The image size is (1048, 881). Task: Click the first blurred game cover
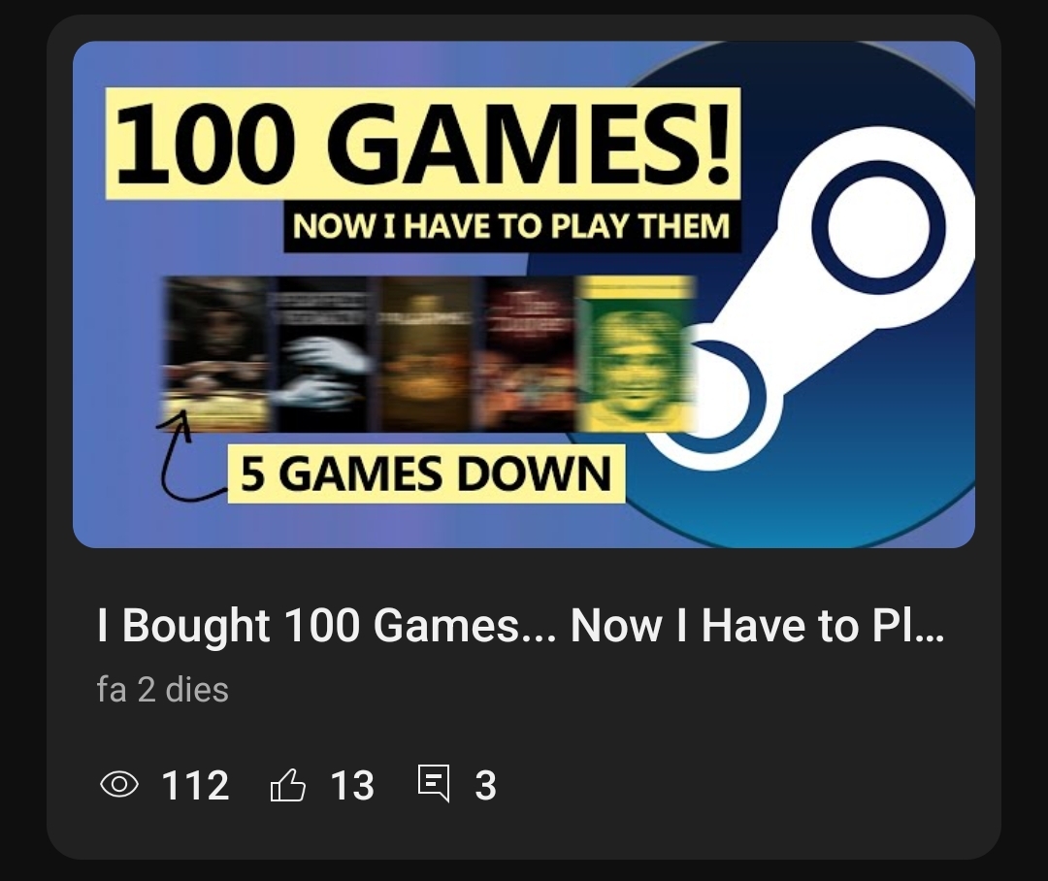click(218, 354)
